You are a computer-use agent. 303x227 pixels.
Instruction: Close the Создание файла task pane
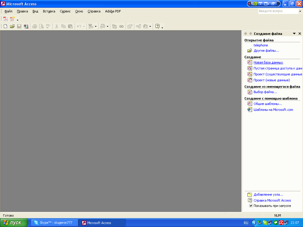(300, 34)
